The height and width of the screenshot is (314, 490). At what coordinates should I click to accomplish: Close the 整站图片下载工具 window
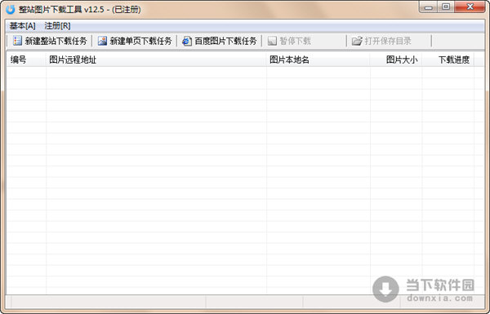pyautogui.click(x=470, y=7)
